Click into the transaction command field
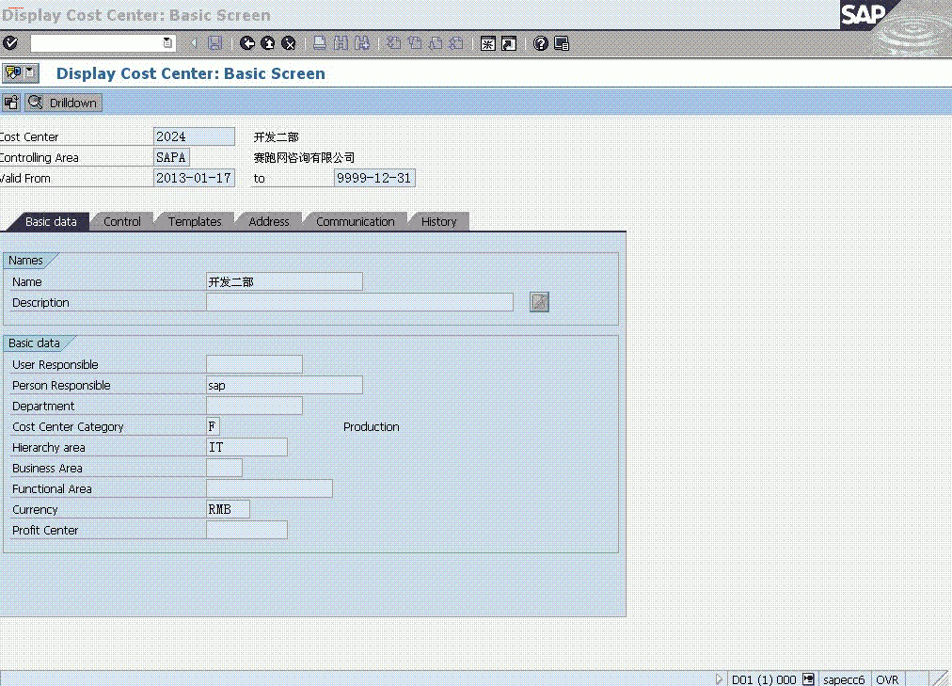Image resolution: width=952 pixels, height=686 pixels. click(97, 42)
